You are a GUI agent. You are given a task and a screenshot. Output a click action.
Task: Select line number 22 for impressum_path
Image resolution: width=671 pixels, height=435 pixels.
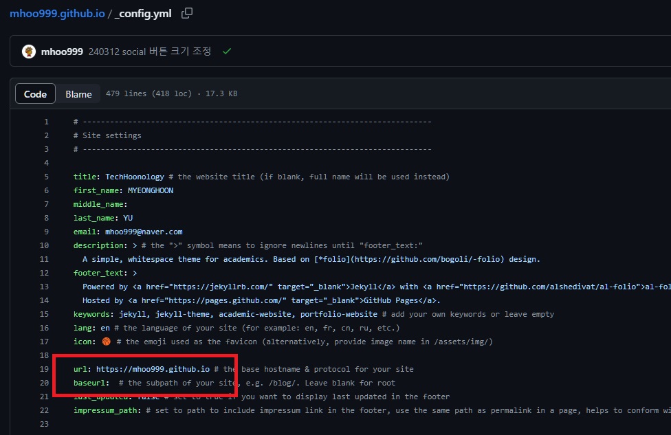[44, 410]
